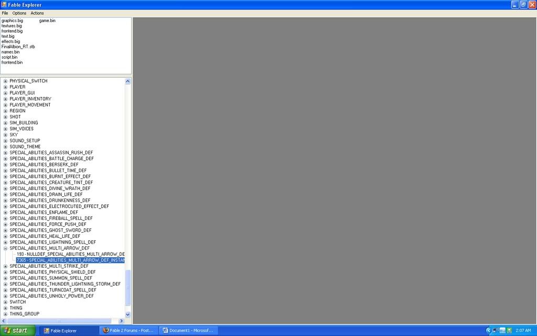This screenshot has height=336, width=537.
Task: Open the File menu
Action: pos(5,13)
